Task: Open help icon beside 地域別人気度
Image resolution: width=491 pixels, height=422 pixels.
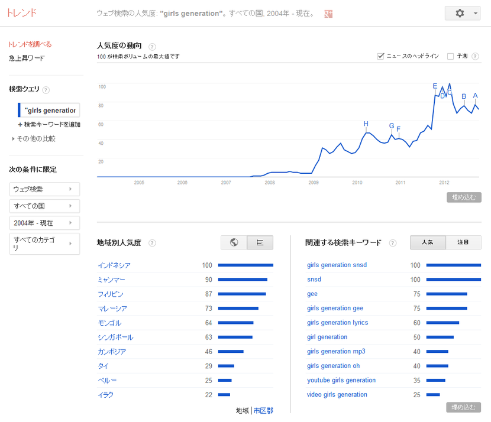Action: 152,243
